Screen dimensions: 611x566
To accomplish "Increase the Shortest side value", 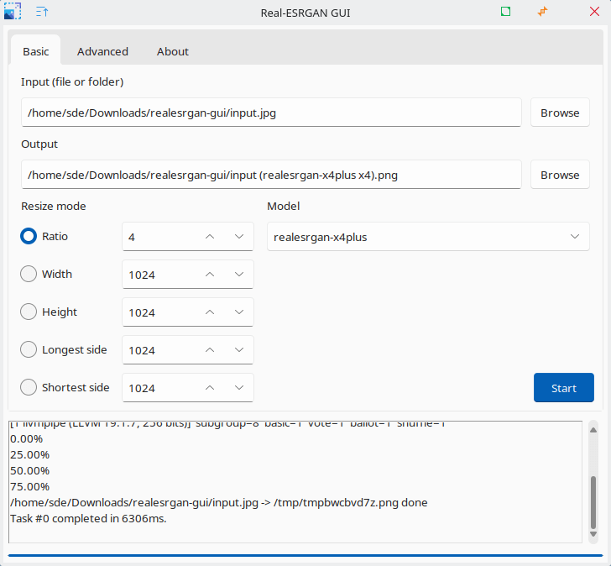I will tap(210, 388).
